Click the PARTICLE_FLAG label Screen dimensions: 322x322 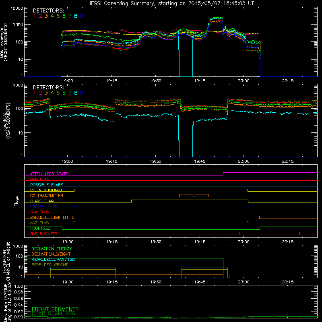click(x=45, y=217)
